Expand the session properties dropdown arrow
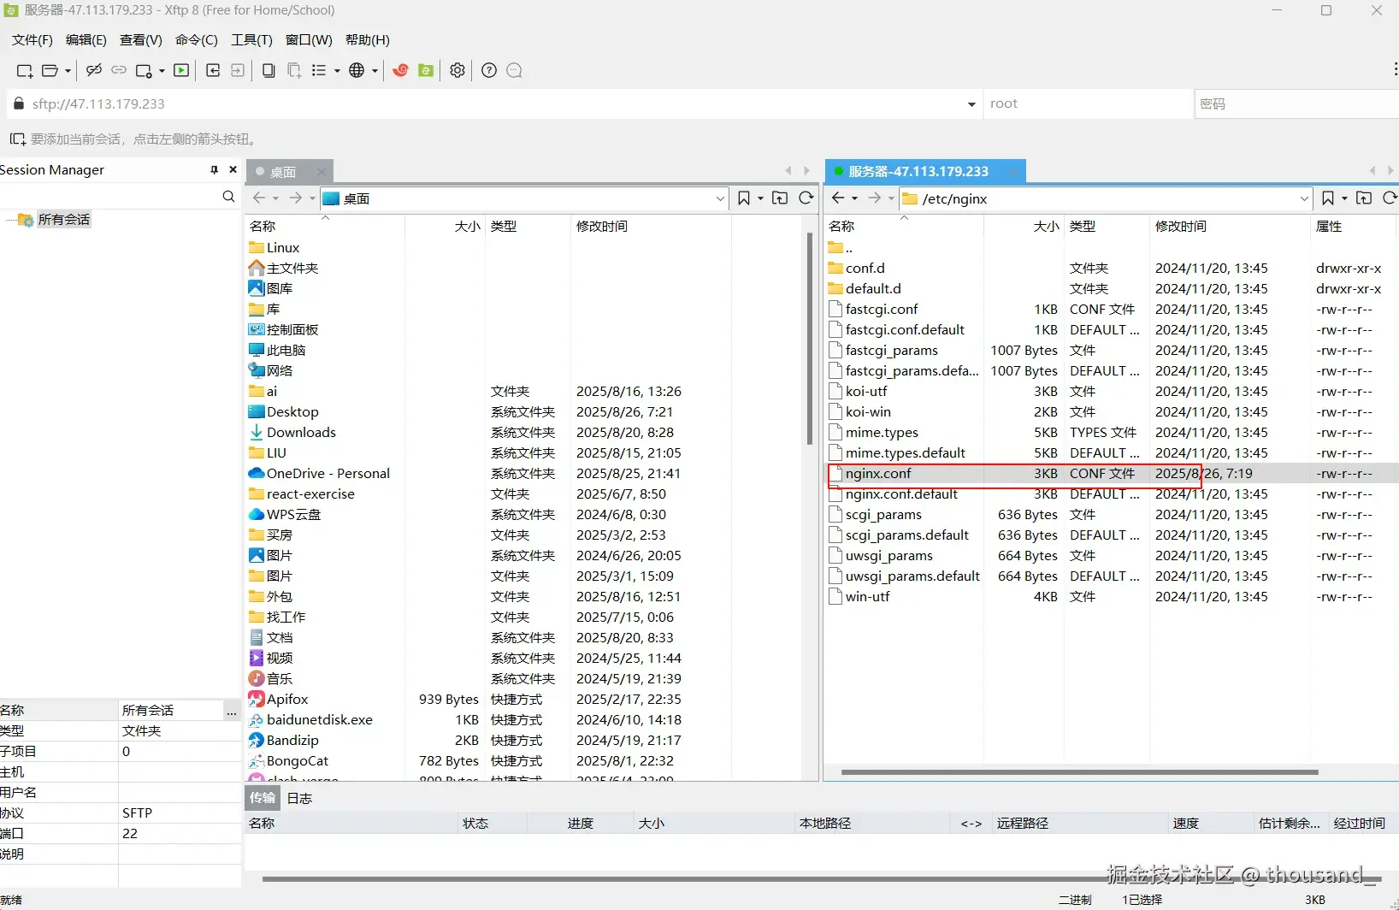Screen dimensions: 1399x910 (x=162, y=71)
